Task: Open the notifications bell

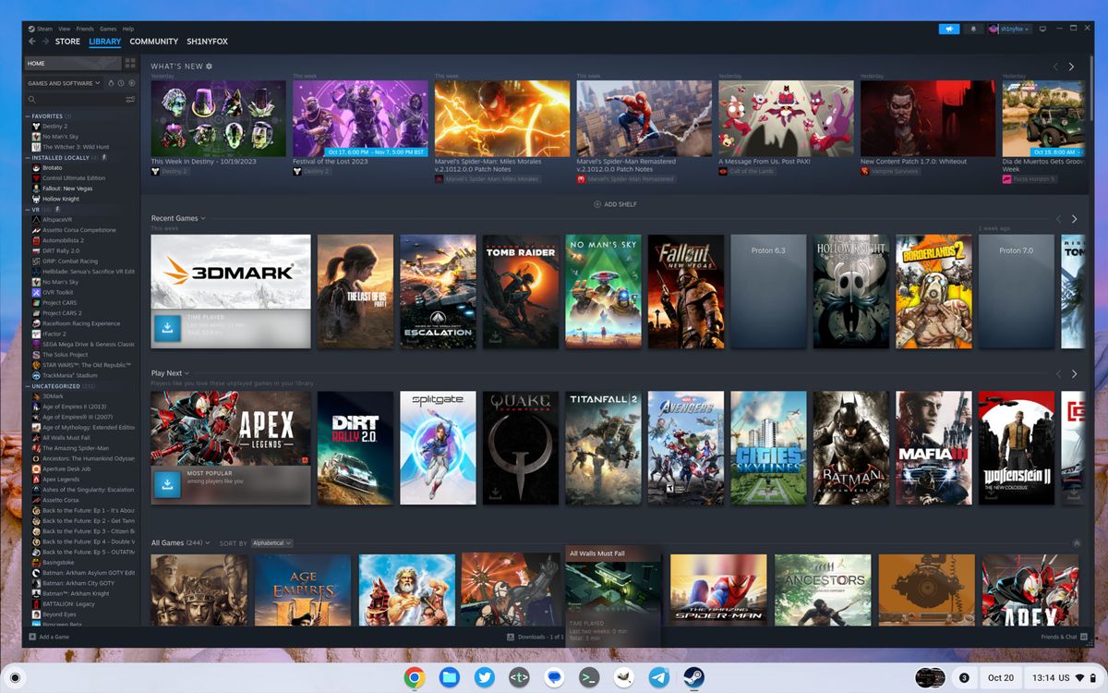Action: 973,29
